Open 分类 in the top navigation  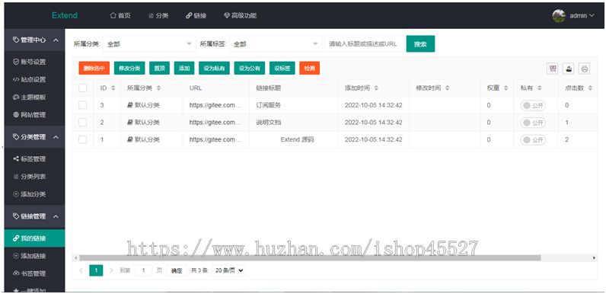[158, 16]
